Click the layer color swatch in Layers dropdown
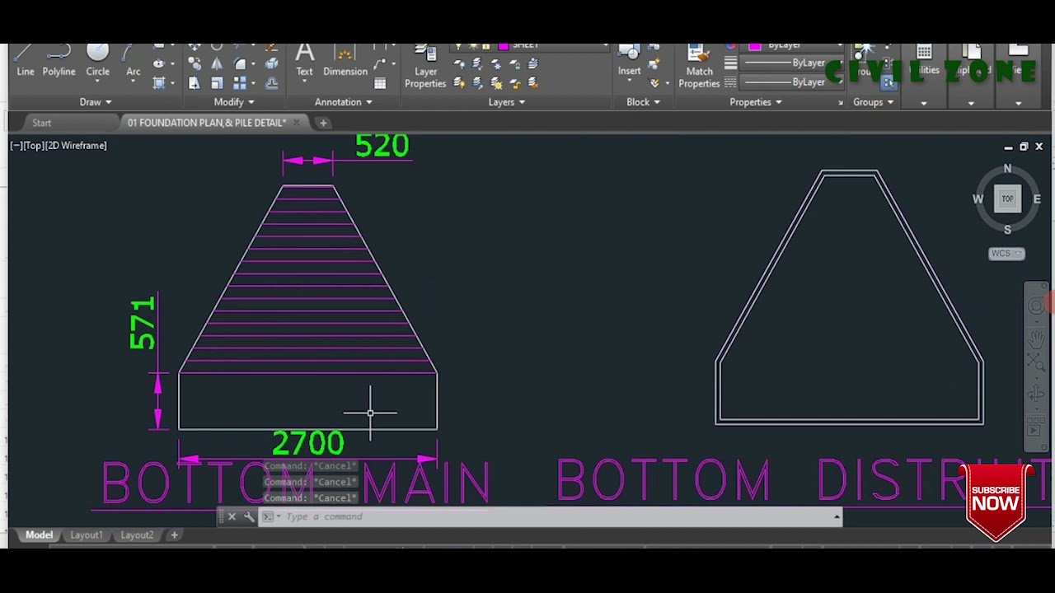 tap(504, 47)
